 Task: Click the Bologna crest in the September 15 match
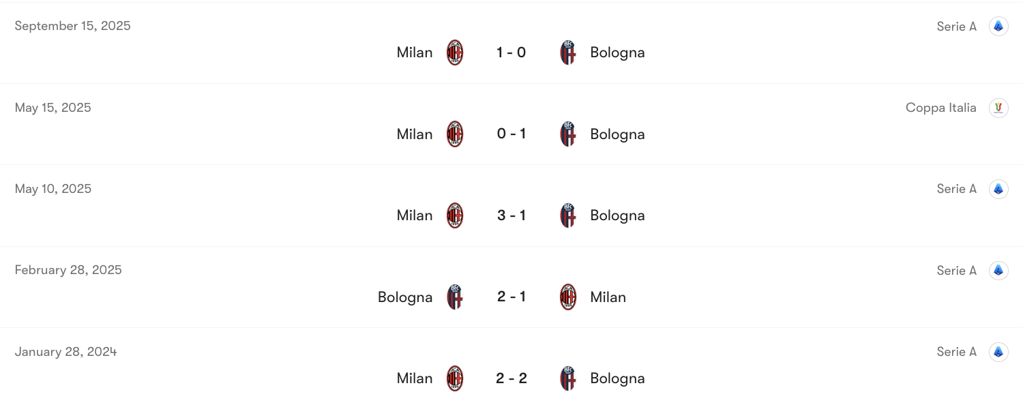(567, 52)
